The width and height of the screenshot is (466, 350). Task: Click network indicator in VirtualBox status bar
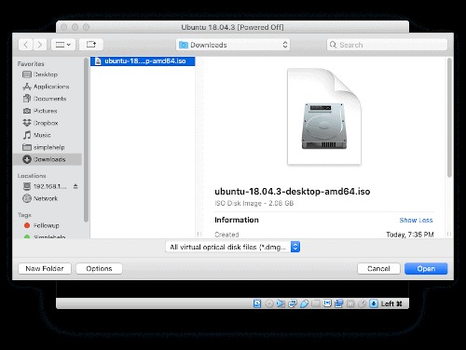click(x=293, y=303)
